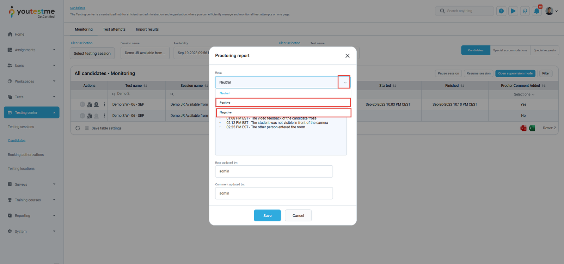Open Special accommodations view
The height and width of the screenshot is (264, 564).
510,50
